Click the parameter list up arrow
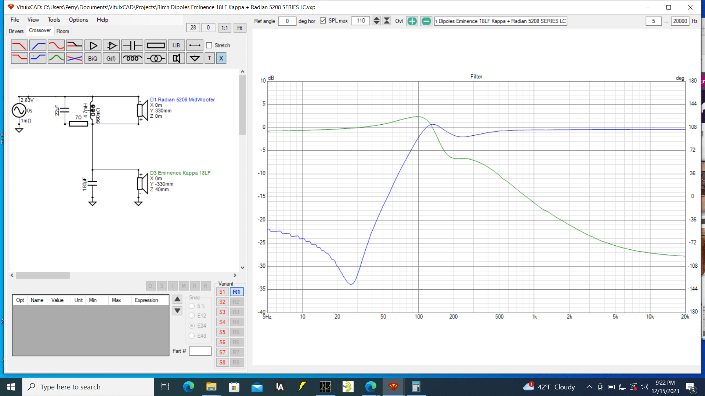 [177, 299]
